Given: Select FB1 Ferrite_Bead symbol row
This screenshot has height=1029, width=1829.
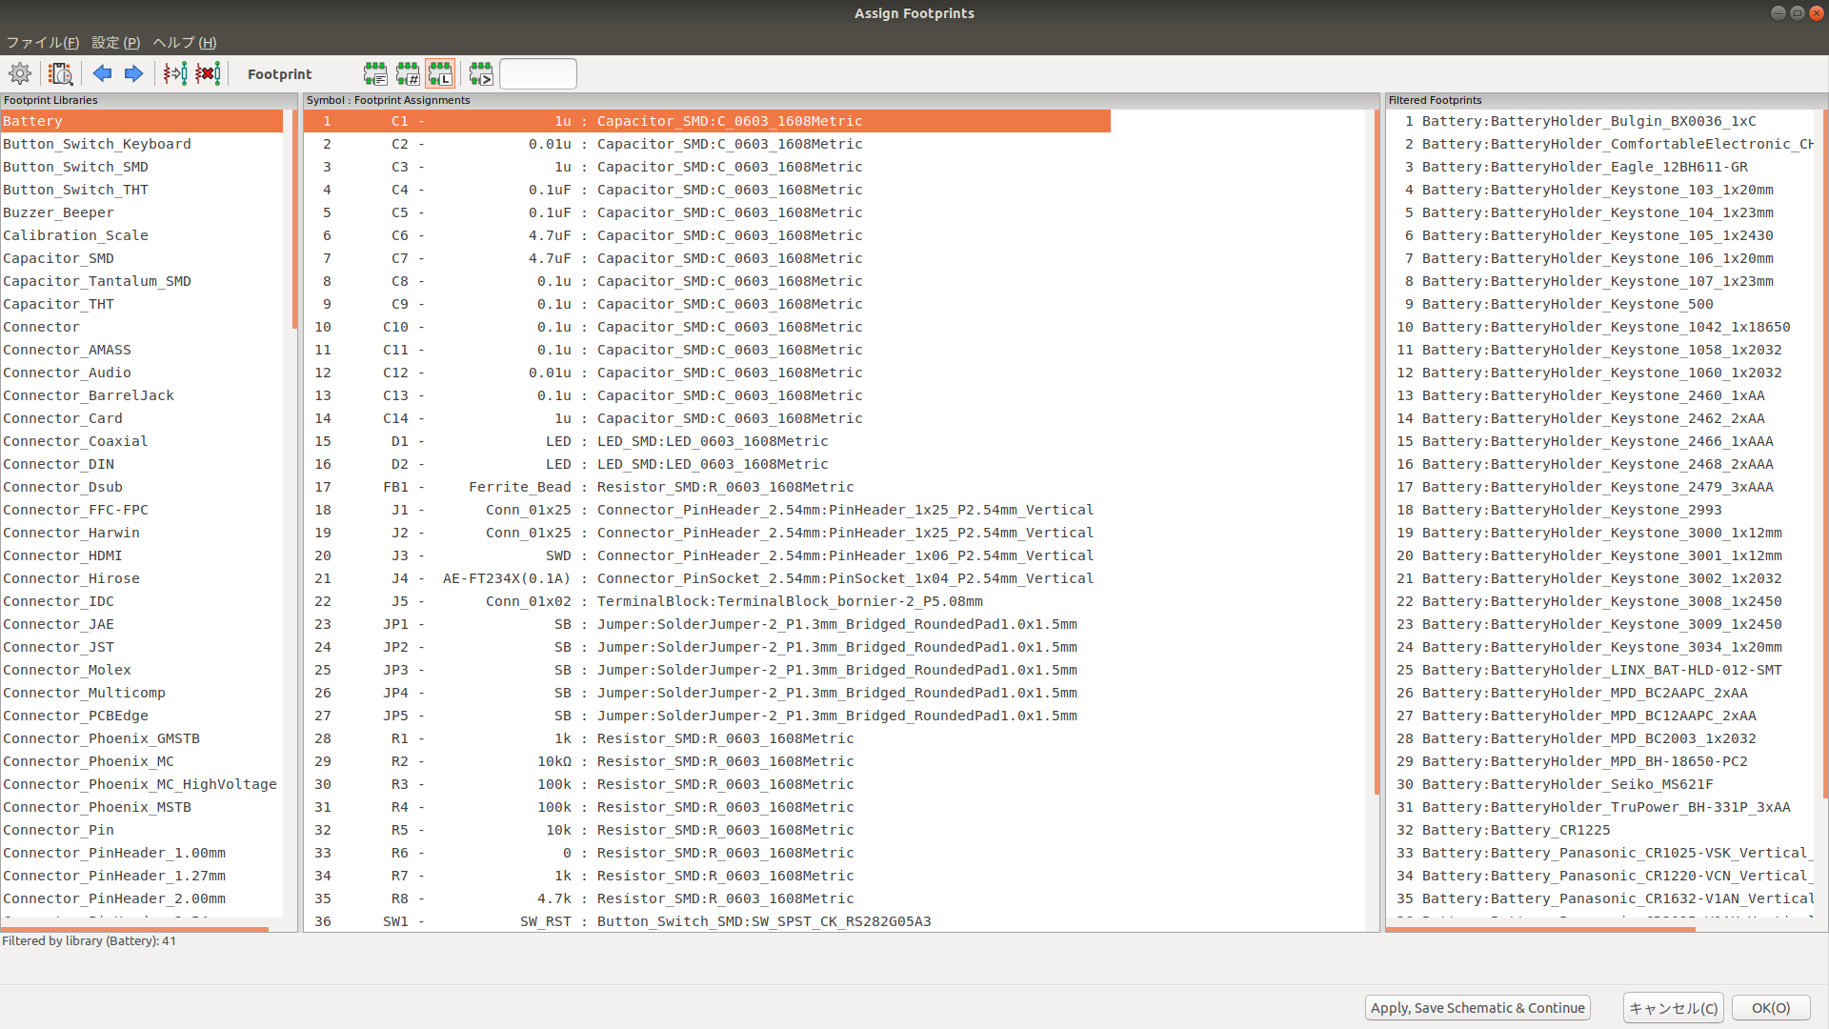Looking at the screenshot, I should click(707, 487).
